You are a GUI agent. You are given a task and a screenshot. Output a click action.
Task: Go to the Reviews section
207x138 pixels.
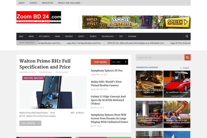click(x=69, y=37)
